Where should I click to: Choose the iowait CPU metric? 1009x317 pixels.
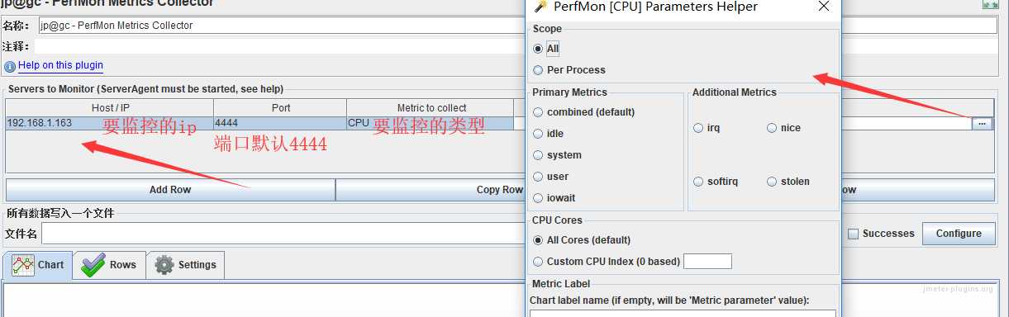538,198
